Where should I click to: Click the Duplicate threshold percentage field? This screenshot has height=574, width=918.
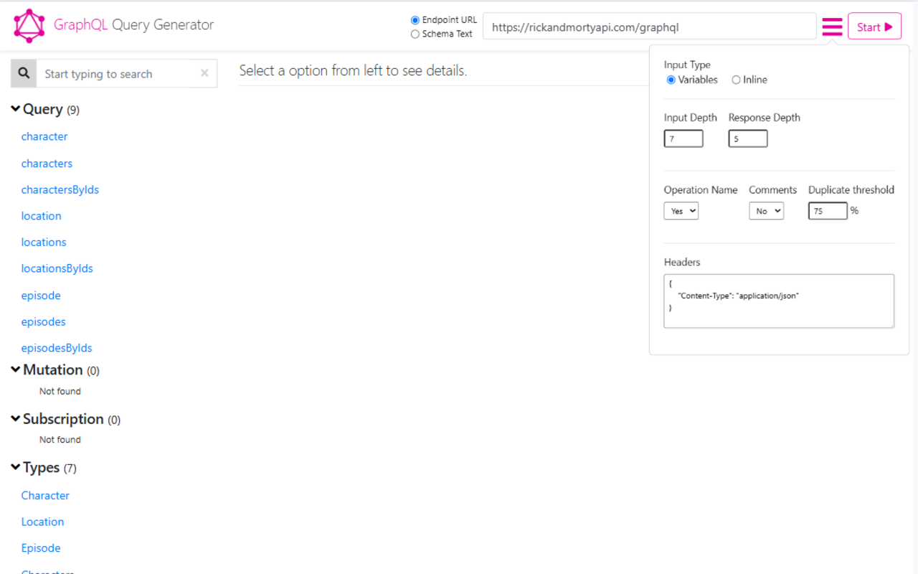point(827,210)
